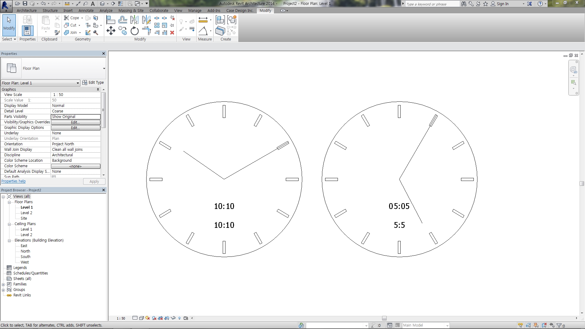This screenshot has width=585, height=329.
Task: Click the Properties help link
Action: [13, 181]
